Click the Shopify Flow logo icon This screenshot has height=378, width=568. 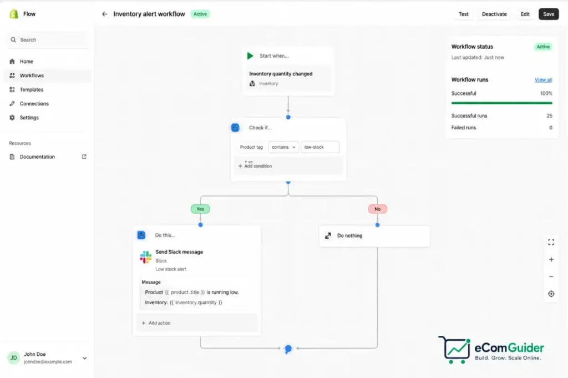(14, 14)
